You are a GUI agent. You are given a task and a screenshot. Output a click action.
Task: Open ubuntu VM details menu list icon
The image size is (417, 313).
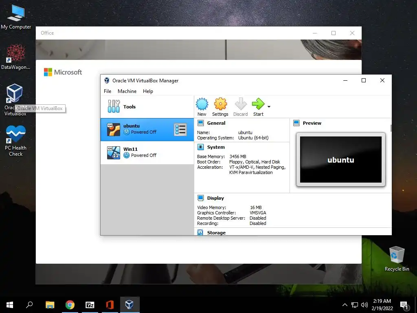pos(180,130)
